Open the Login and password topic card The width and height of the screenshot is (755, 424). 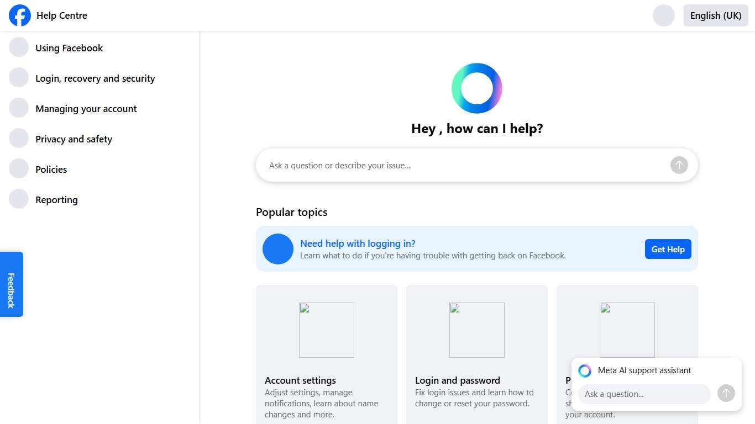pyautogui.click(x=476, y=353)
